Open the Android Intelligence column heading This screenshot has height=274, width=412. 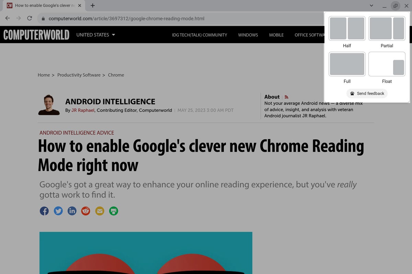[x=110, y=101]
